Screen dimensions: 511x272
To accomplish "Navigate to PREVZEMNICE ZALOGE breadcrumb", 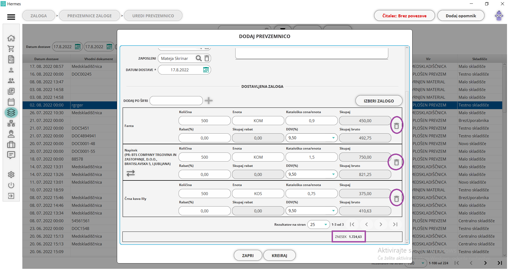I will (89, 16).
